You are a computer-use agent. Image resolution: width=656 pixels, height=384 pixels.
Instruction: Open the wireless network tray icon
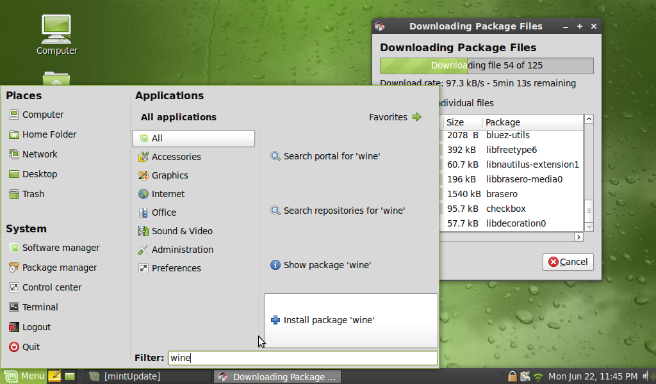tap(538, 376)
